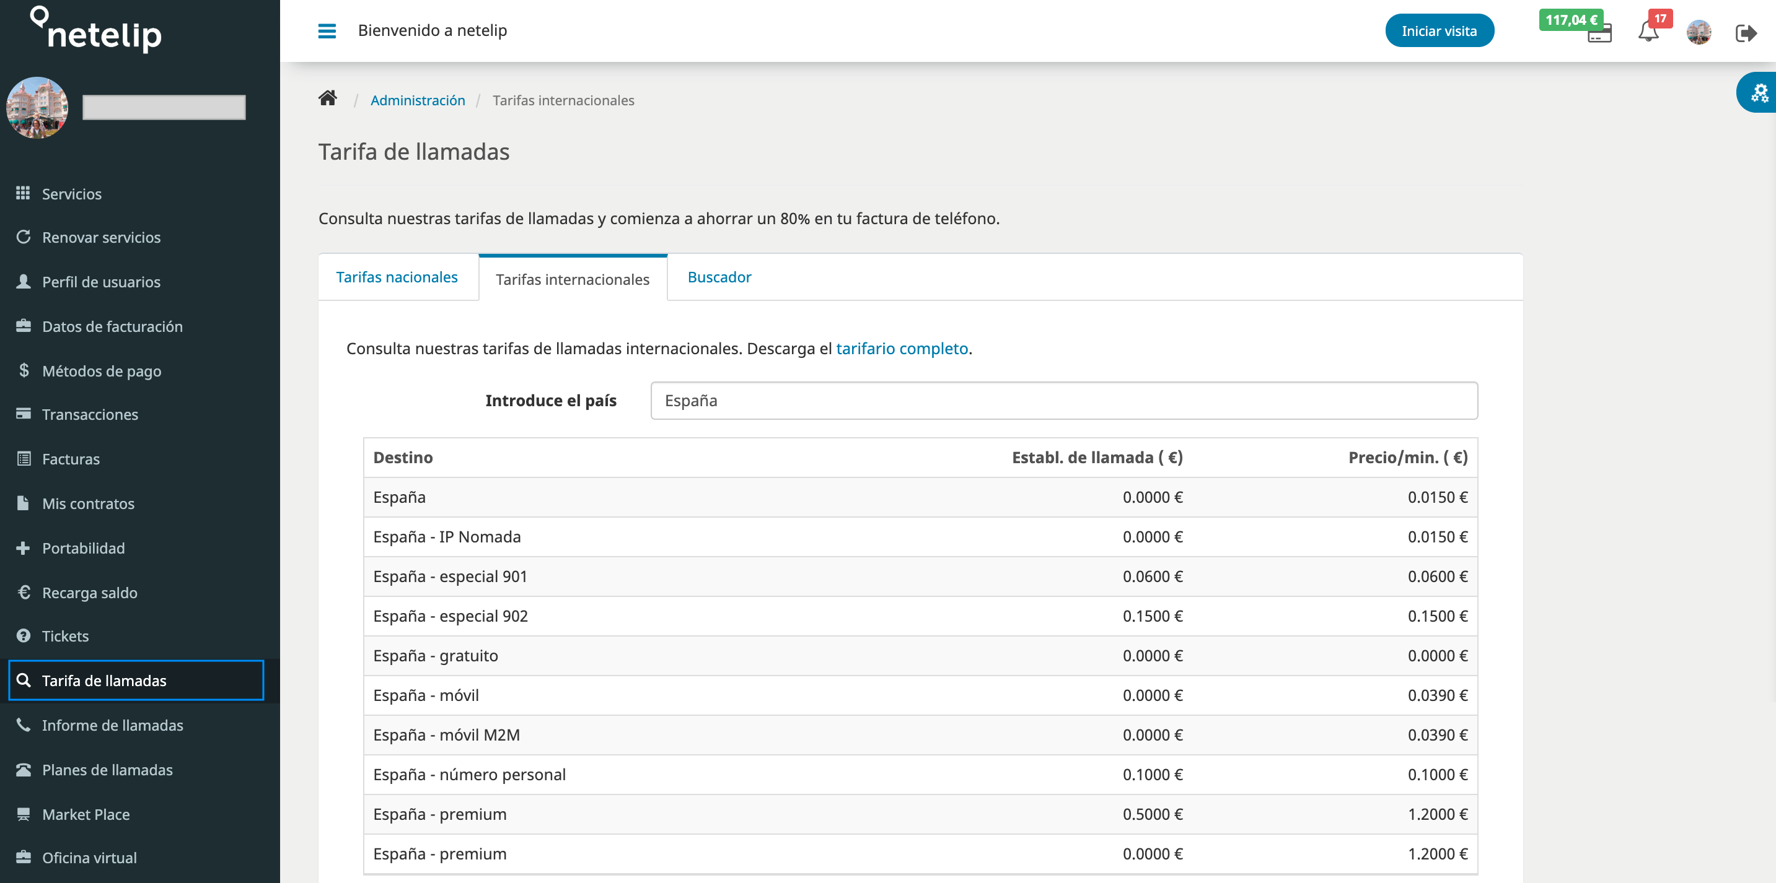Click the tarifario completo download link
Viewport: 1776px width, 883px height.
(902, 347)
